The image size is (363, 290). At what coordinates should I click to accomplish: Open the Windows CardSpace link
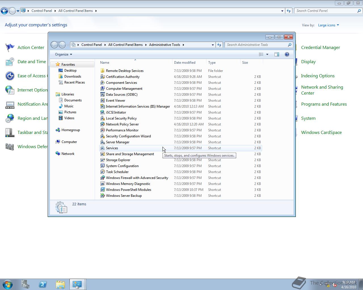[x=321, y=133]
